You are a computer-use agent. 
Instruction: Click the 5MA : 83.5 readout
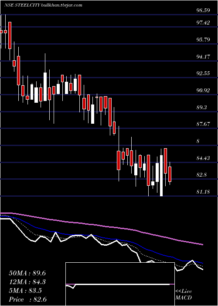tap(25, 291)
